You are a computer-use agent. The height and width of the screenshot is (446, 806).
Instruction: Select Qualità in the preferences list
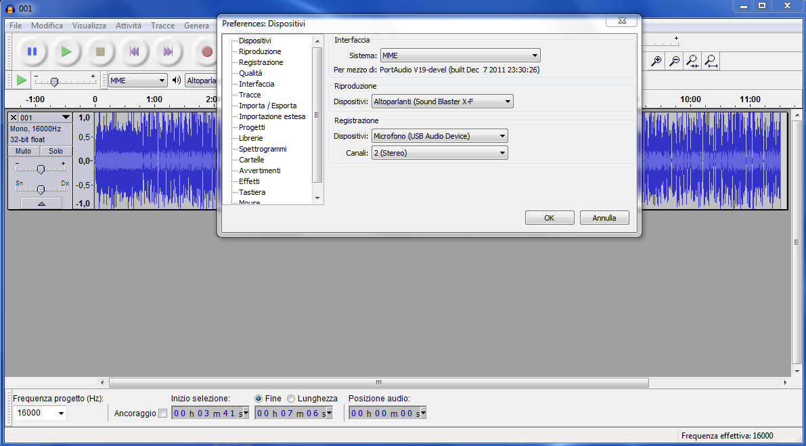[250, 73]
